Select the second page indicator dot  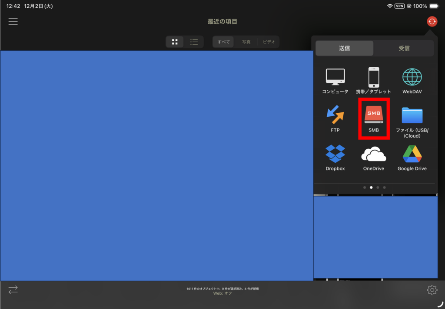pos(371,187)
